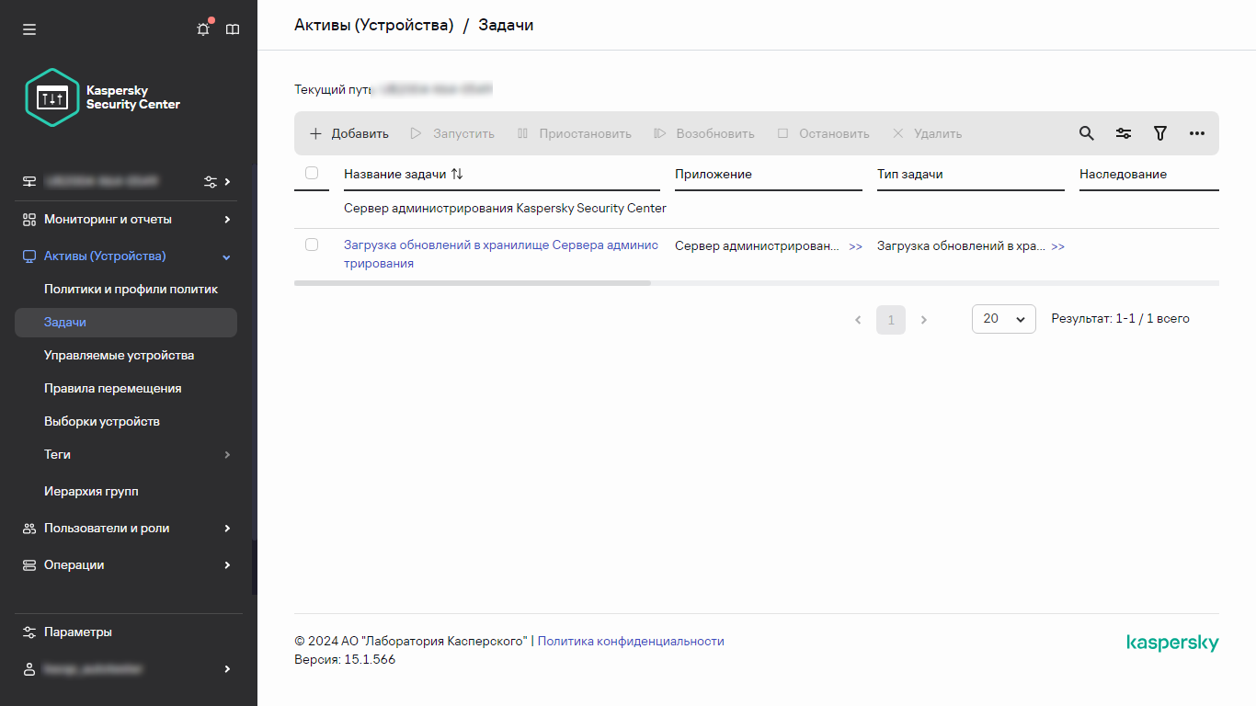Check the update download task checkbox
The image size is (1256, 706).
[x=312, y=245]
